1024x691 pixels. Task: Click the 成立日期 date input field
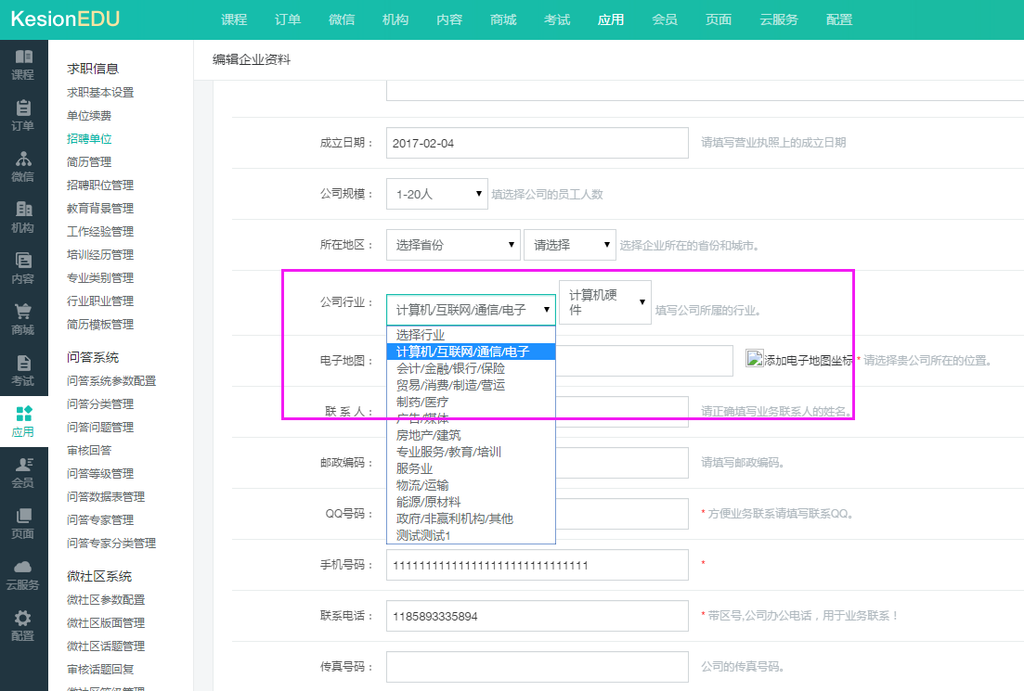pyautogui.click(x=537, y=143)
